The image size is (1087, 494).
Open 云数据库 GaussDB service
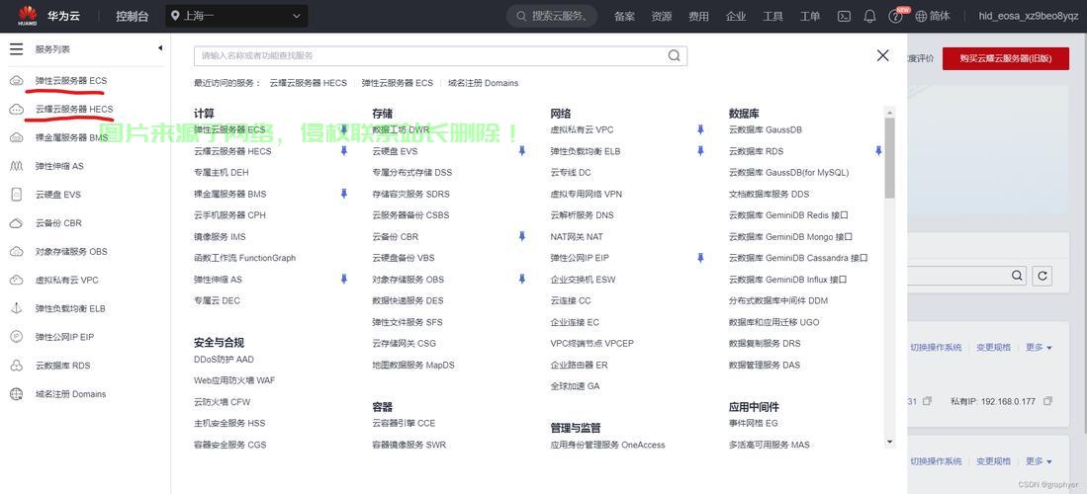[x=766, y=129]
